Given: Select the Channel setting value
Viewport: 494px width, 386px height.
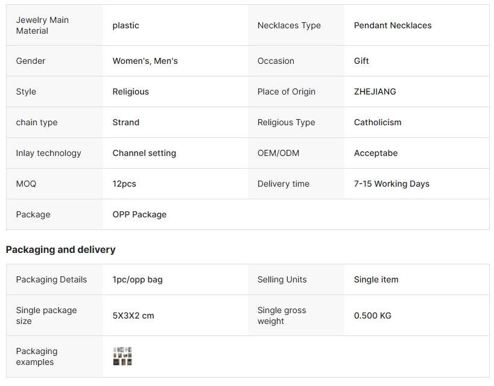Looking at the screenshot, I should pyautogui.click(x=144, y=153).
